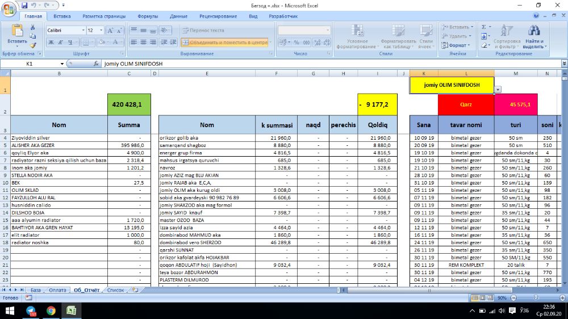
Task: Open the Формулы ribbon tab
Action: pos(148,16)
